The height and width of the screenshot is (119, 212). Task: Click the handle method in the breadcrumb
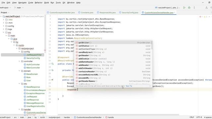(x=110, y=117)
